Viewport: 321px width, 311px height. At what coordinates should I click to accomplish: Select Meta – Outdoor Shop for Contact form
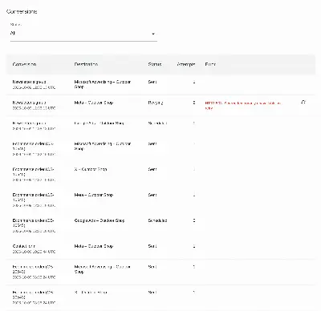click(94, 246)
